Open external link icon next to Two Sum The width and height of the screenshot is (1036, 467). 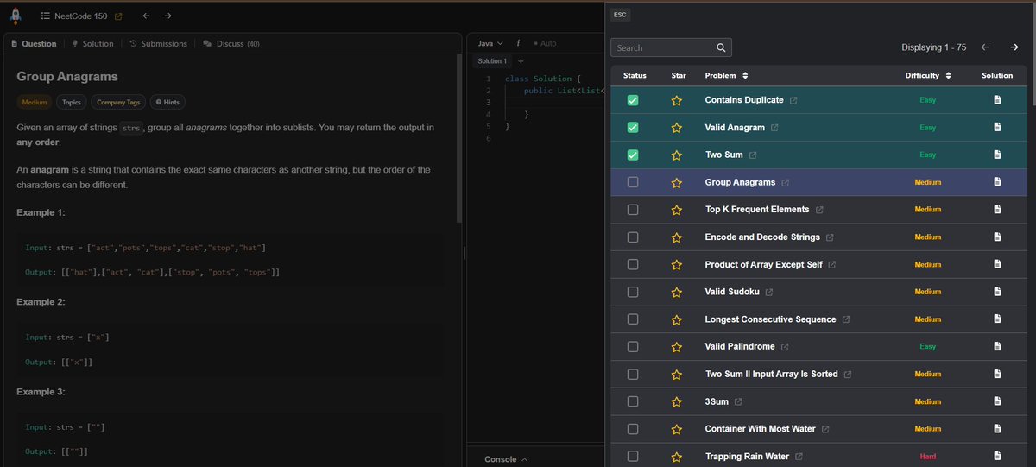pyautogui.click(x=753, y=155)
